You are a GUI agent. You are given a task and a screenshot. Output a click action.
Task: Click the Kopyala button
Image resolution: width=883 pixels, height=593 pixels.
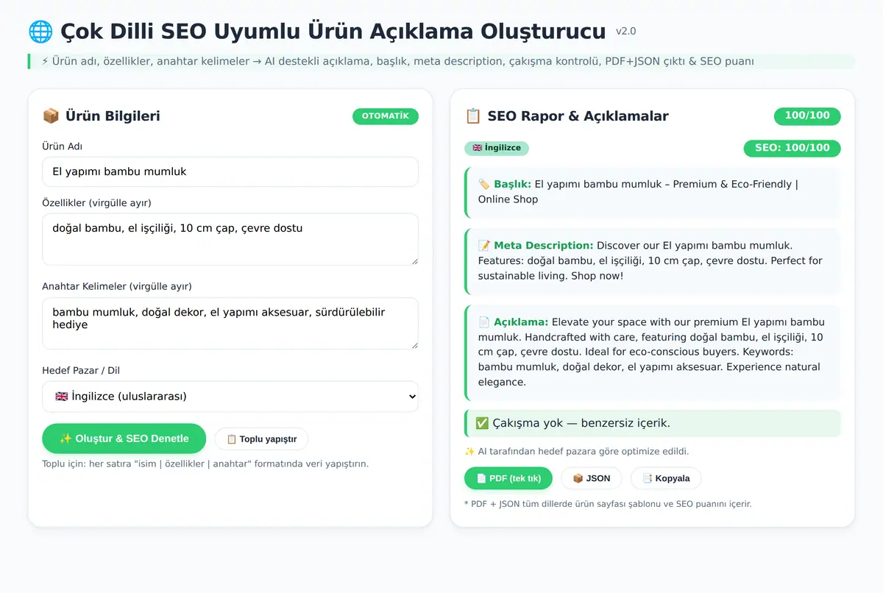click(x=666, y=478)
